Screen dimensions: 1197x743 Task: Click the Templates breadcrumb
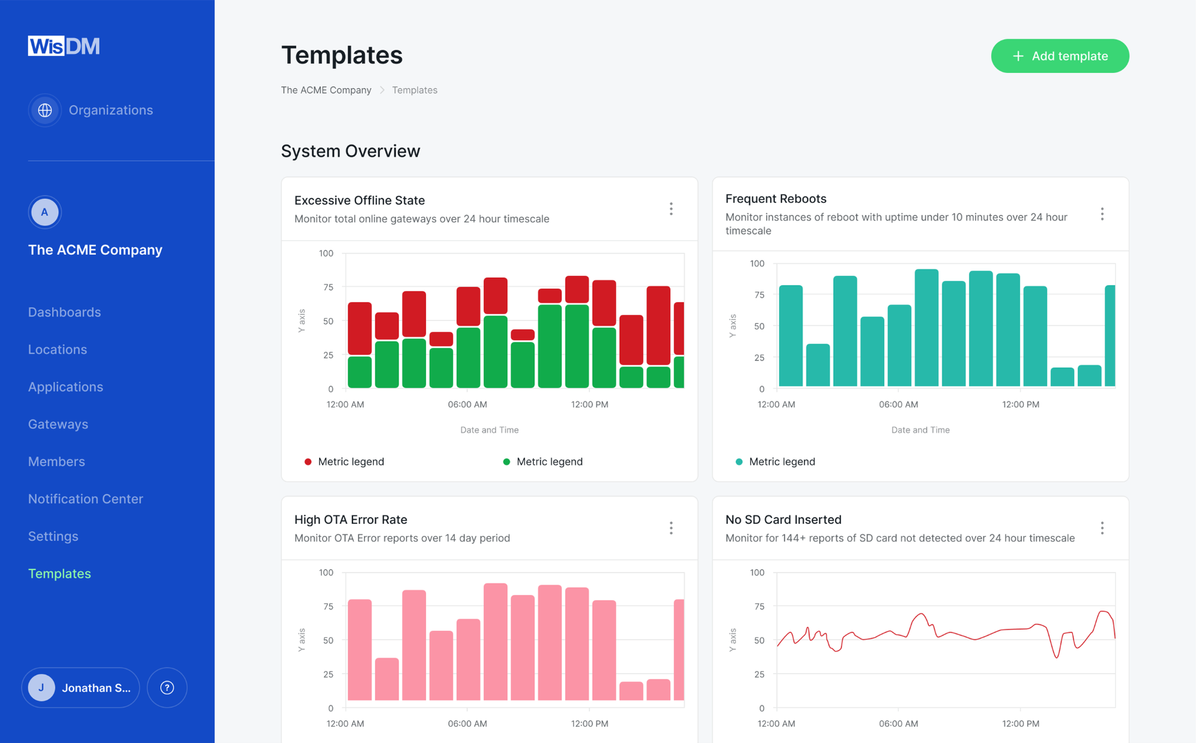pos(415,90)
